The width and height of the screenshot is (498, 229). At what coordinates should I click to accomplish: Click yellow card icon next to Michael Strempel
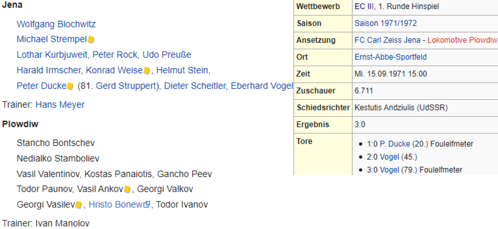click(91, 39)
